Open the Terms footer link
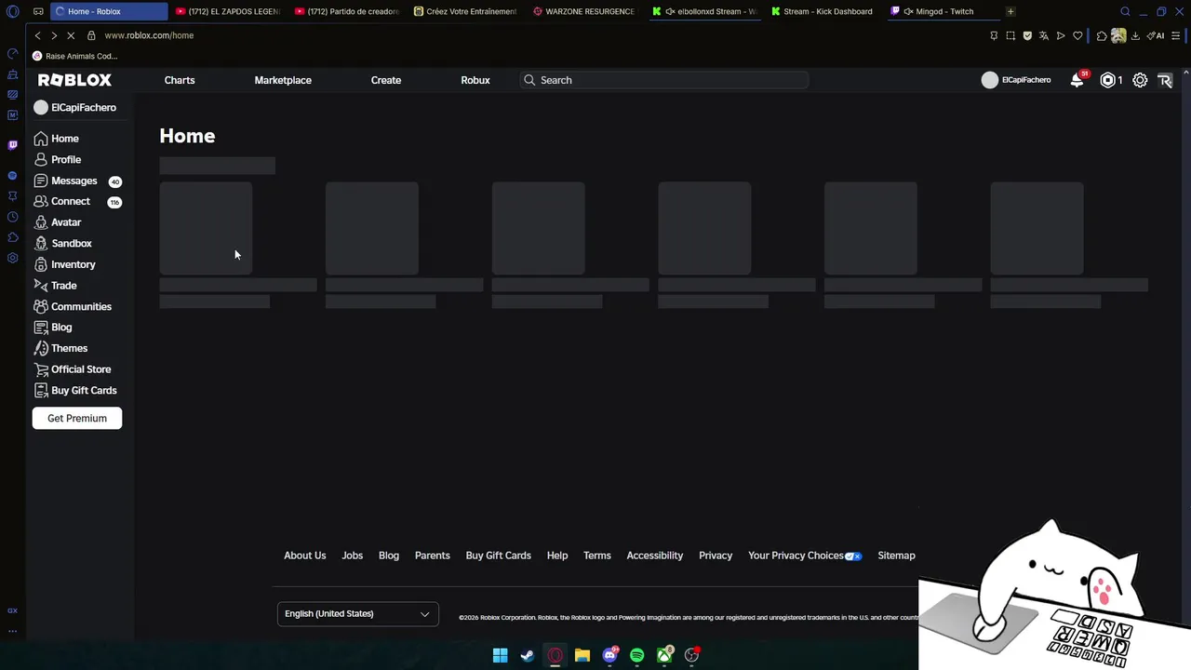Image resolution: width=1191 pixels, height=670 pixels. tap(597, 556)
